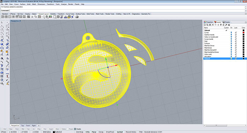Screen dimensions: 247x133
Task: Open Layers panel help icon
Action: 229,25
